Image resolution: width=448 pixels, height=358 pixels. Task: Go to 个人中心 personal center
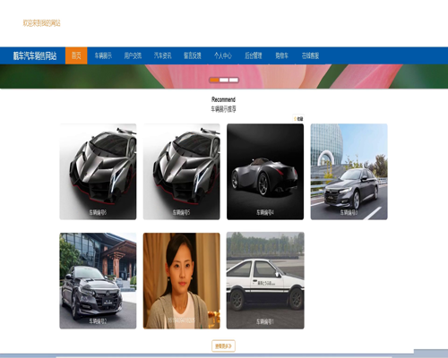click(223, 55)
